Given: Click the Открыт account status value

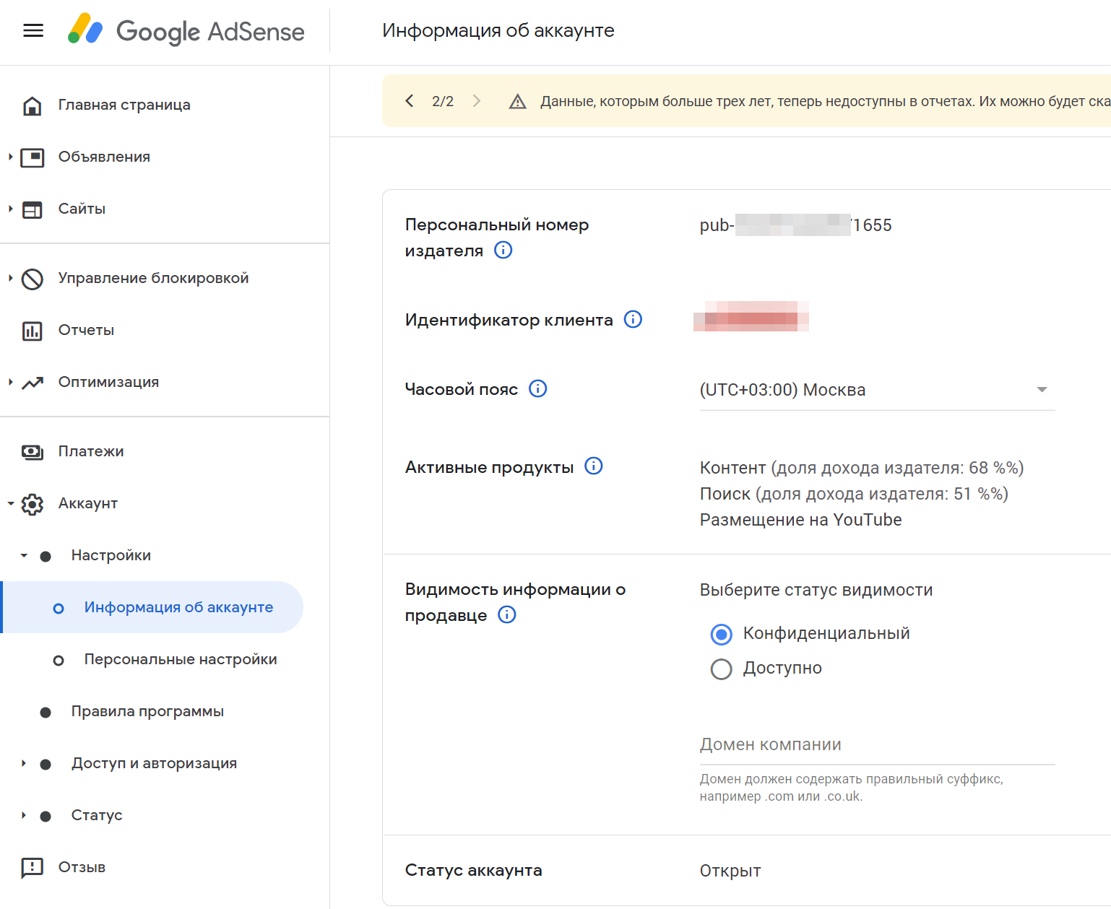Looking at the screenshot, I should coord(730,871).
